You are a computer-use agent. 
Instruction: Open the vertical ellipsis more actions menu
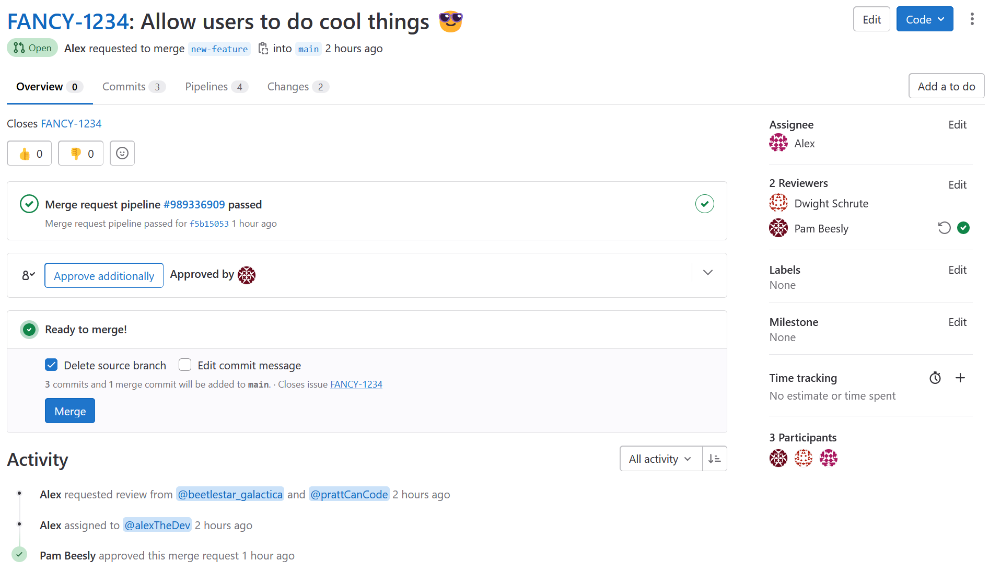pos(972,19)
